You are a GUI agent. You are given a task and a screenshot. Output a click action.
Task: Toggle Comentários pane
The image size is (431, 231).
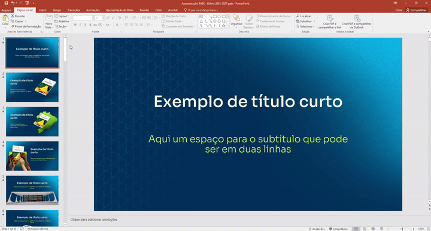(338, 229)
